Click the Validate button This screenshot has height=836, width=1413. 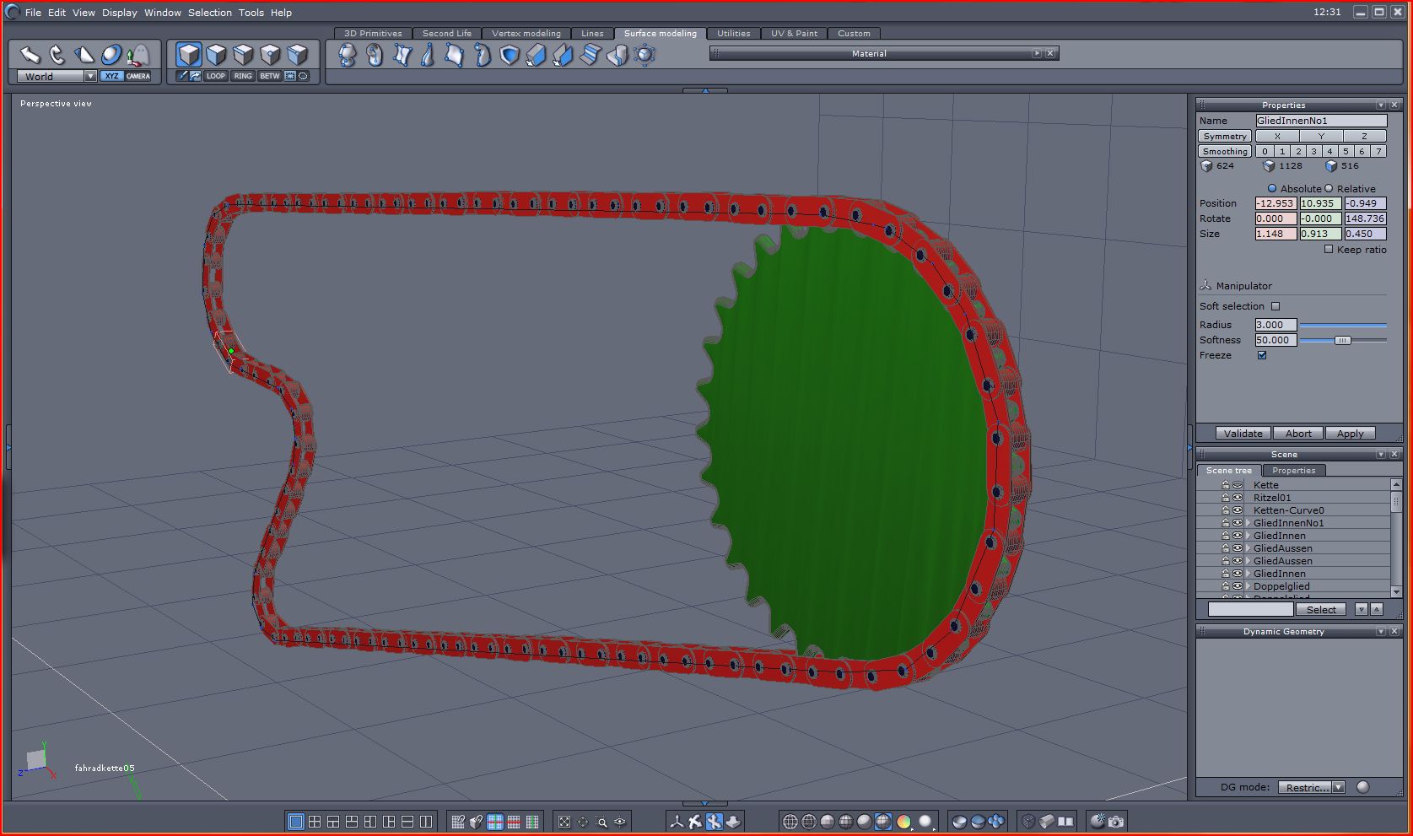click(1243, 434)
